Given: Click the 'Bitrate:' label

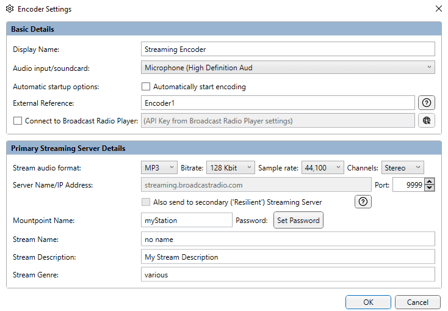Looking at the screenshot, I should [192, 168].
